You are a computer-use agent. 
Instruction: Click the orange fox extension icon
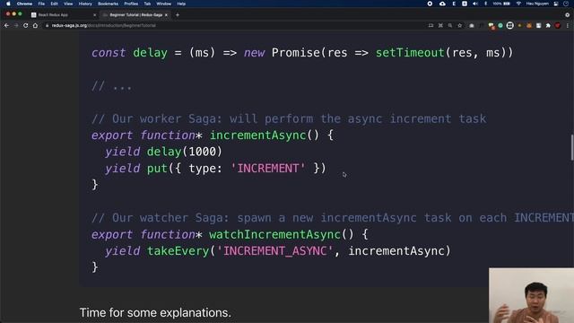(x=529, y=26)
